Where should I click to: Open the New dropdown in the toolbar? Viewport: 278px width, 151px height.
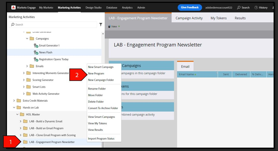114,27
